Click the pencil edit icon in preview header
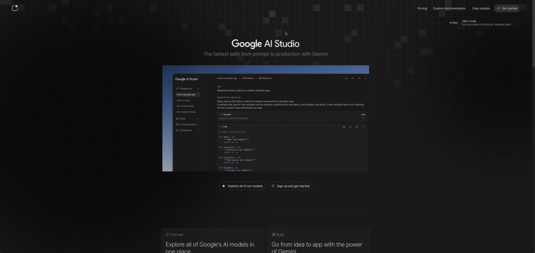Viewport: 535px width, 253px height. click(353, 78)
